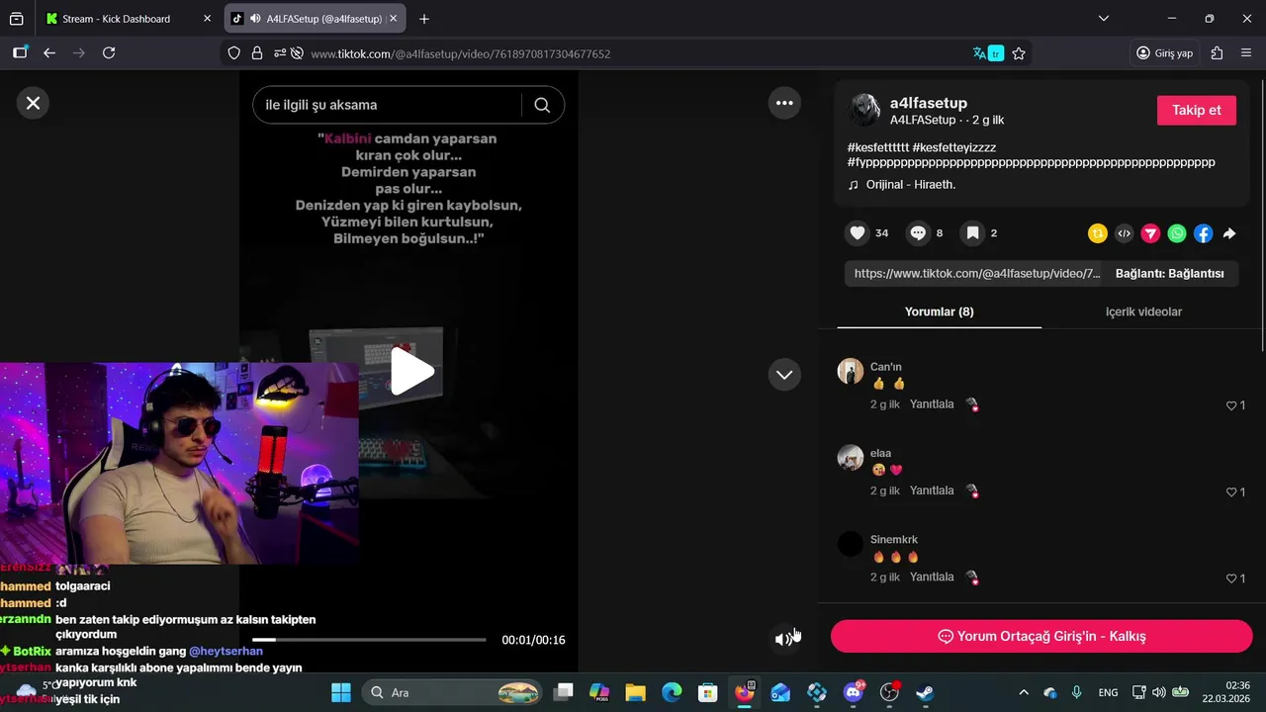Share the video on Facebook

tap(1203, 233)
